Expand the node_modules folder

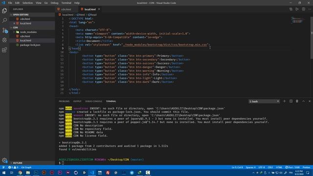[28, 32]
